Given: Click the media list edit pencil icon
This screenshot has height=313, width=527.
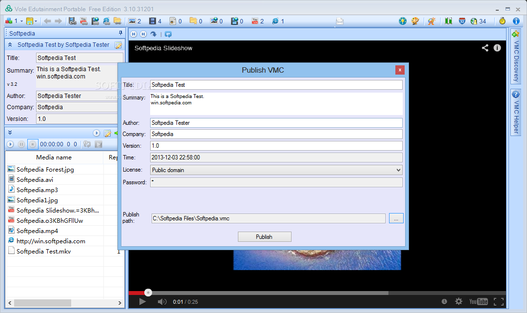Looking at the screenshot, I should pyautogui.click(x=108, y=134).
